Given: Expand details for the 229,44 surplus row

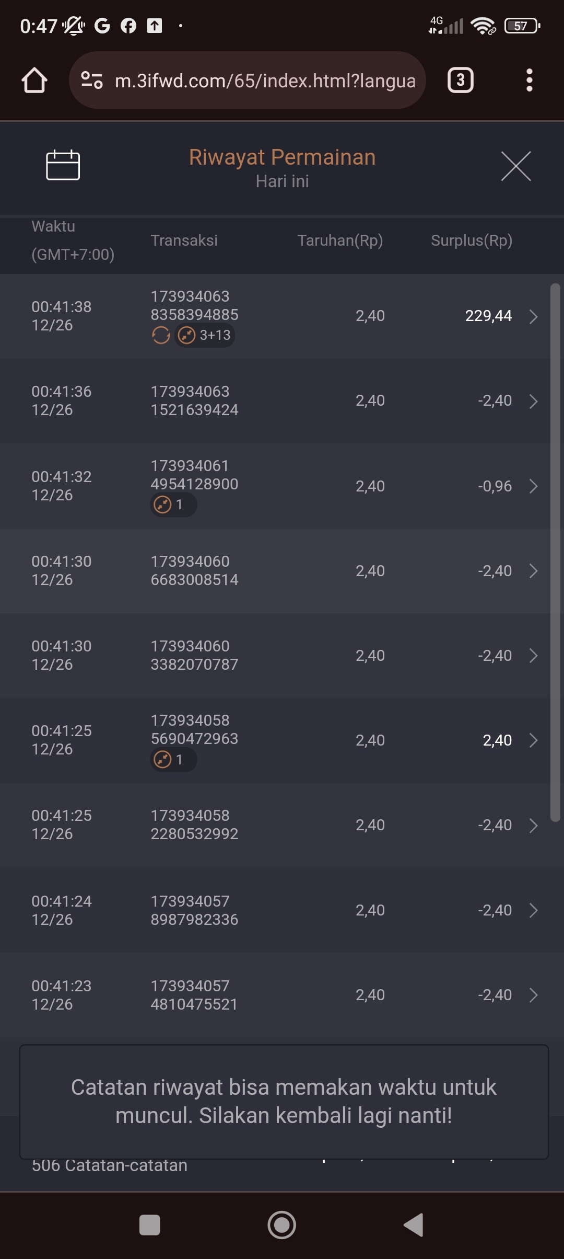Looking at the screenshot, I should tap(533, 316).
